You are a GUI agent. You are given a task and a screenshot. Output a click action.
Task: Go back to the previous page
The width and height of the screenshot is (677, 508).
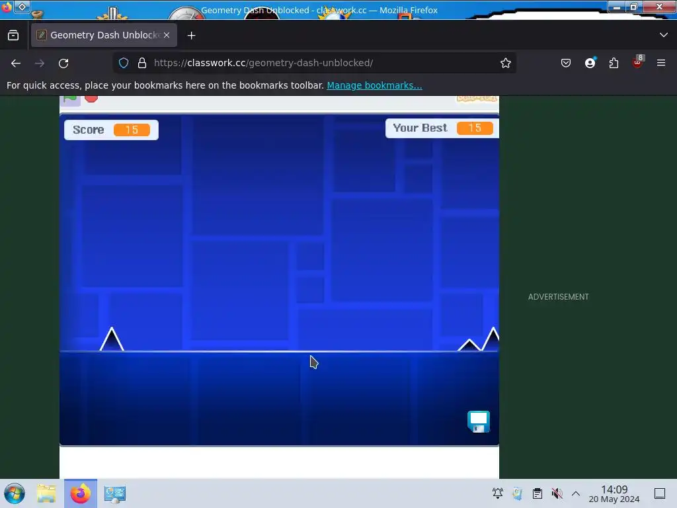click(x=16, y=63)
